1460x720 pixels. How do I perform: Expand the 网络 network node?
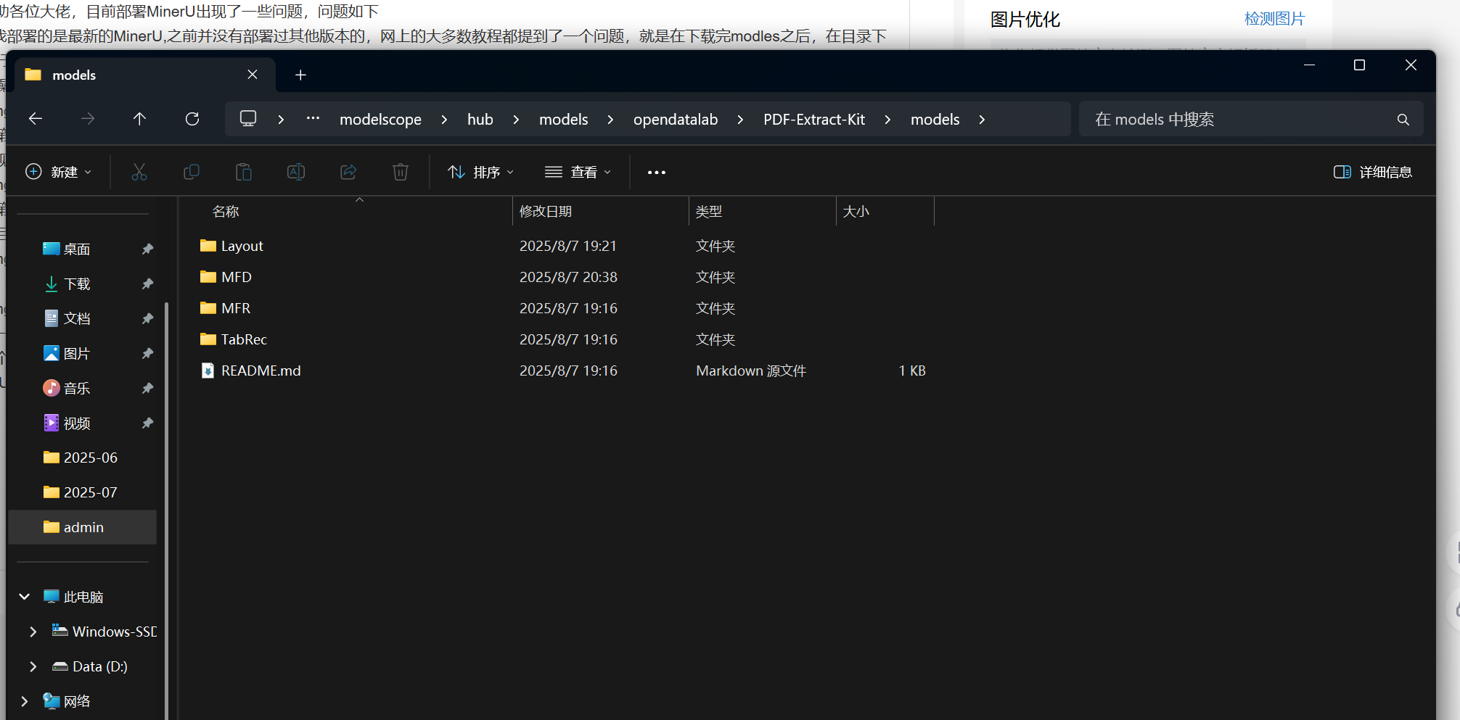pyautogui.click(x=25, y=701)
